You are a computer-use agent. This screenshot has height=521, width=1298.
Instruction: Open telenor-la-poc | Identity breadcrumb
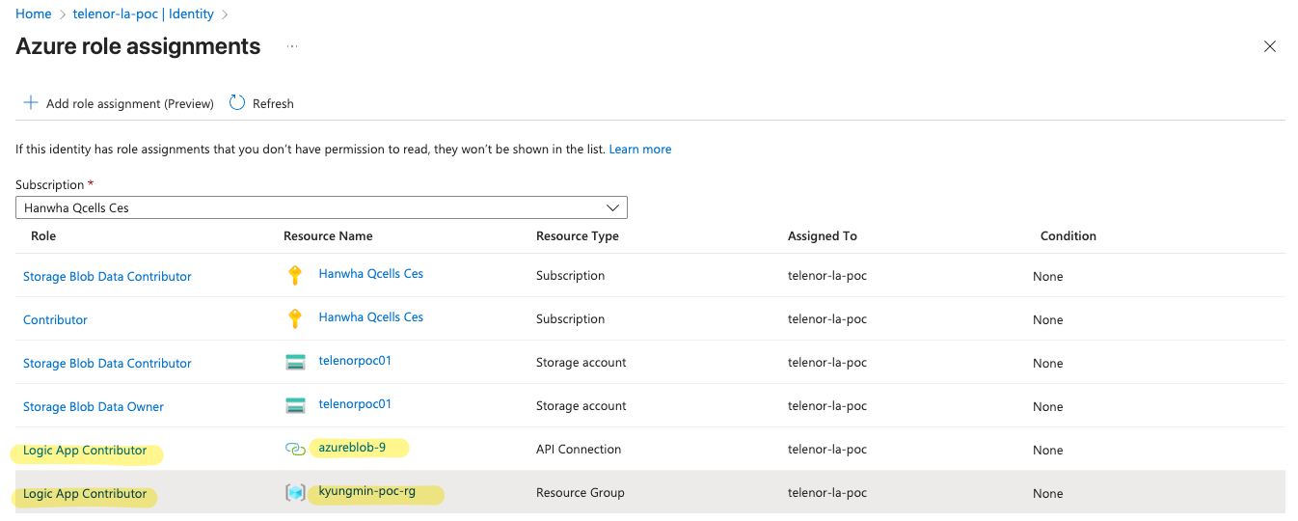144,14
